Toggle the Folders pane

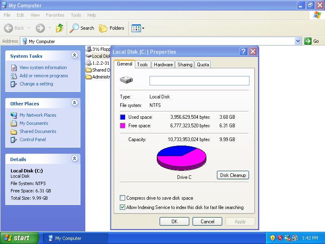coord(111,28)
